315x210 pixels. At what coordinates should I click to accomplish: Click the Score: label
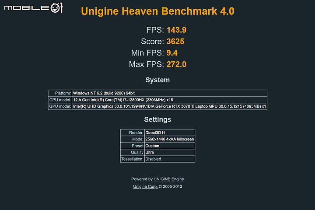pyautogui.click(x=153, y=42)
